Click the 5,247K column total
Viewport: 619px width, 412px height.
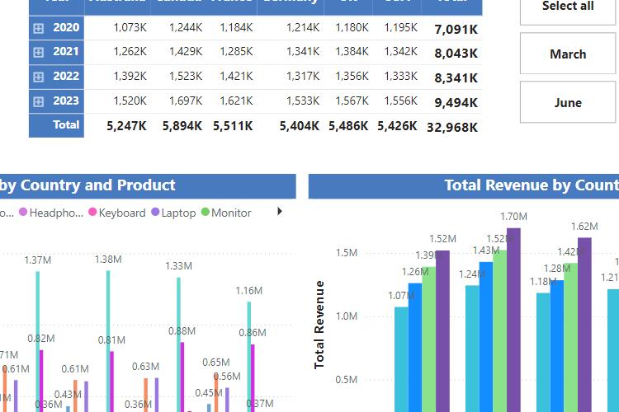126,126
